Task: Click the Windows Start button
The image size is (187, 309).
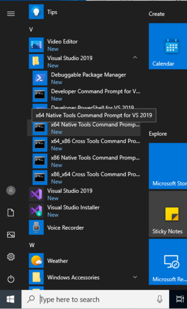Action: pos(10,299)
